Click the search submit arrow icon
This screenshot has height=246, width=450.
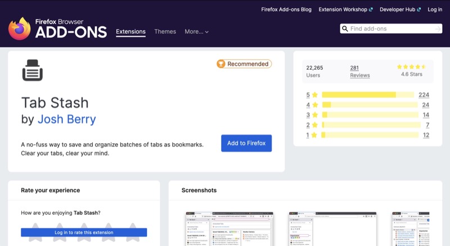(438, 29)
